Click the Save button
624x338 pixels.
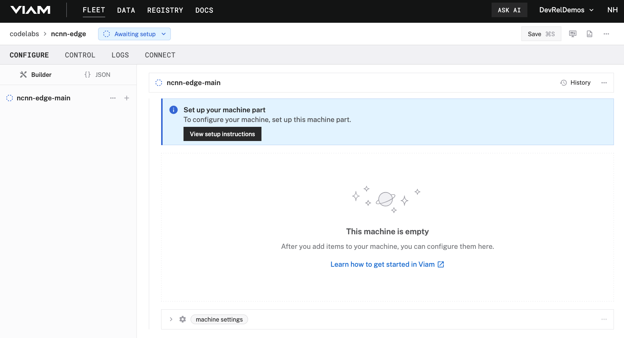coord(541,34)
